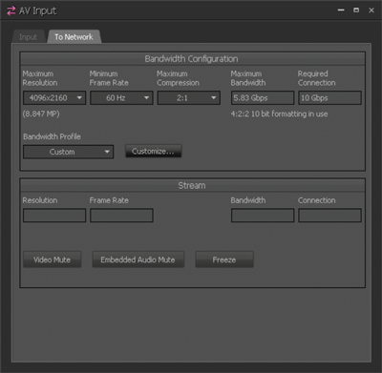The width and height of the screenshot is (382, 373).
Task: Click the Stream Bandwidth field
Action: click(263, 216)
